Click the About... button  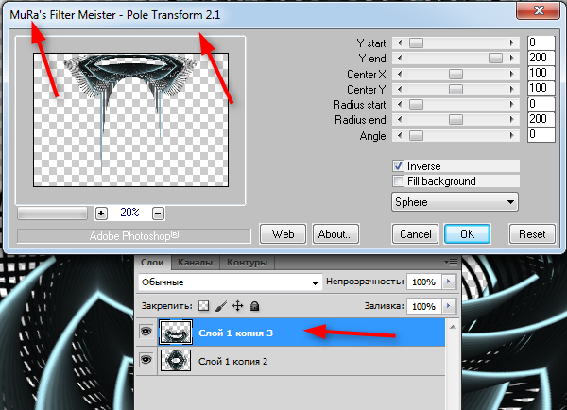pos(335,234)
